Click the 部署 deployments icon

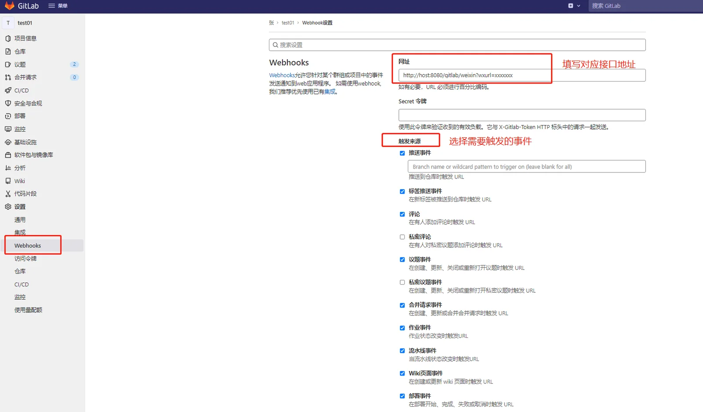tap(8, 116)
